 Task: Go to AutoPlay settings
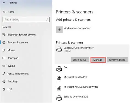tap(13, 81)
